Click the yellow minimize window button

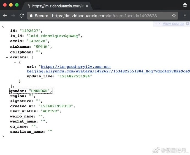[11, 5]
